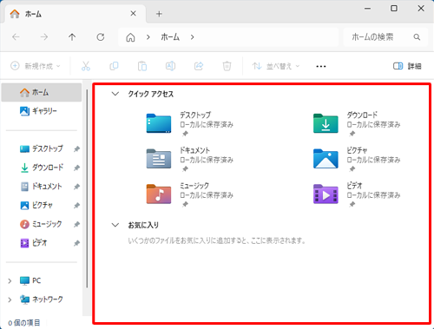Go up one folder level
This screenshot has height=329, width=434.
[x=72, y=37]
